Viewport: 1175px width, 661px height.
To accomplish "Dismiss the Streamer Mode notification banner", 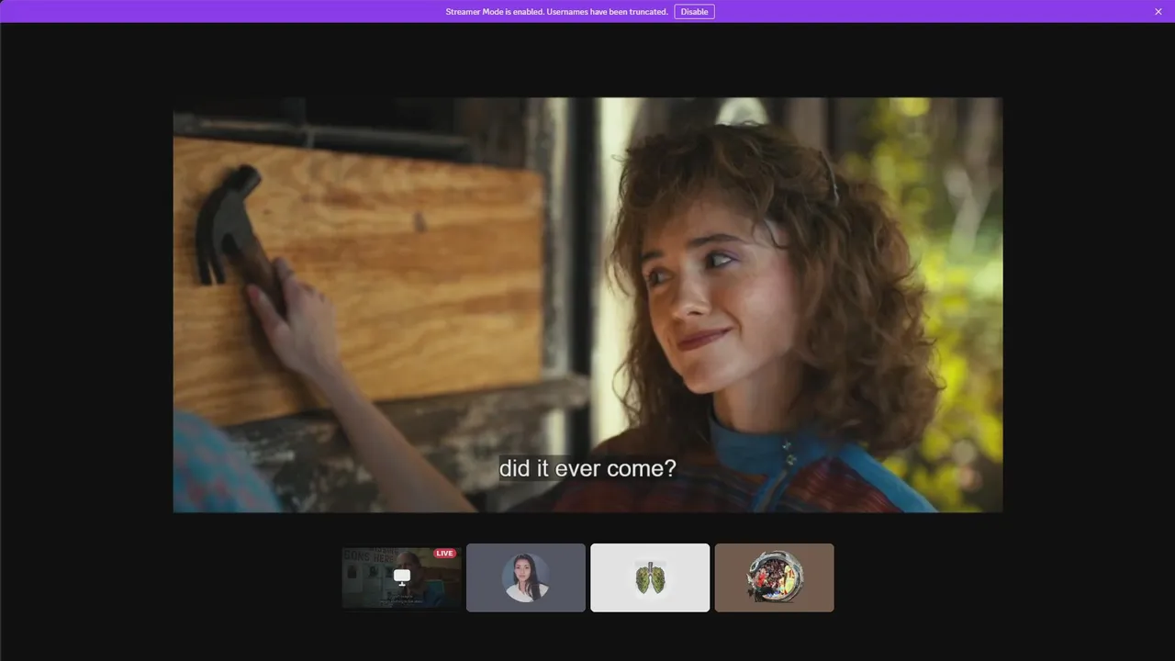I will point(1158,11).
